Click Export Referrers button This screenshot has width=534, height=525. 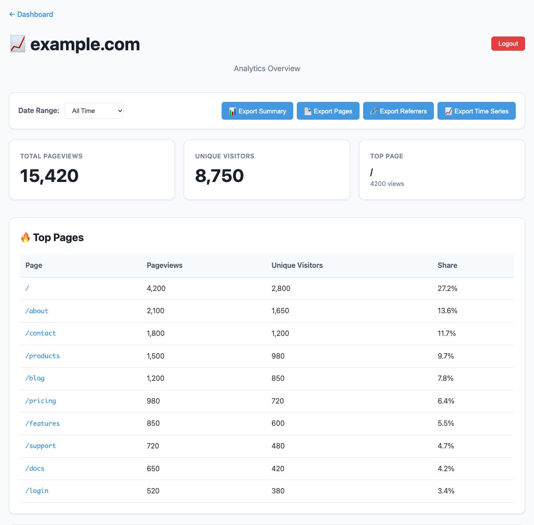[398, 111]
